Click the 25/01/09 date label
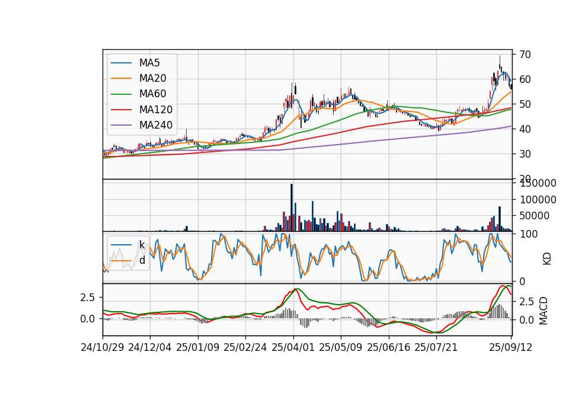Image resolution: width=569 pixels, height=409 pixels. pyautogui.click(x=198, y=348)
